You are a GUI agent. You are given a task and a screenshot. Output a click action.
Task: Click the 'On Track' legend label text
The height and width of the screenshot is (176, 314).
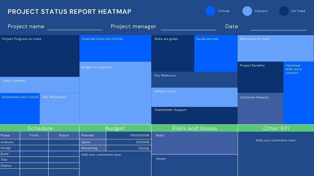[x=298, y=11]
